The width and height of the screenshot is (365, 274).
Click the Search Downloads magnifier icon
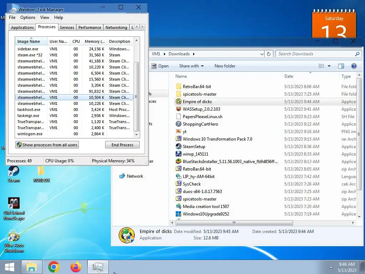tap(357, 54)
